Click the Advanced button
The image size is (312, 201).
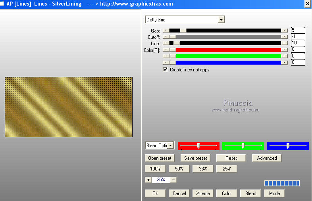click(267, 158)
